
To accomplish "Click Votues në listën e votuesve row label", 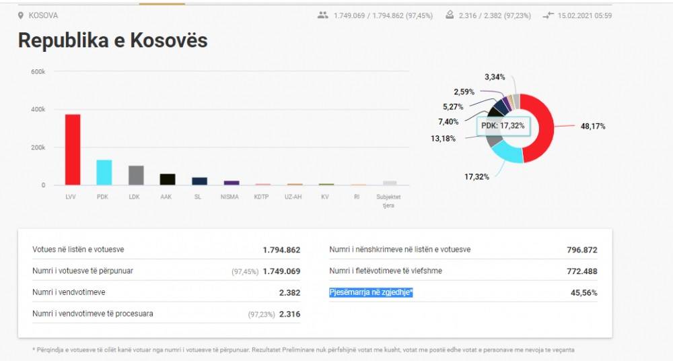I will pyautogui.click(x=78, y=249).
